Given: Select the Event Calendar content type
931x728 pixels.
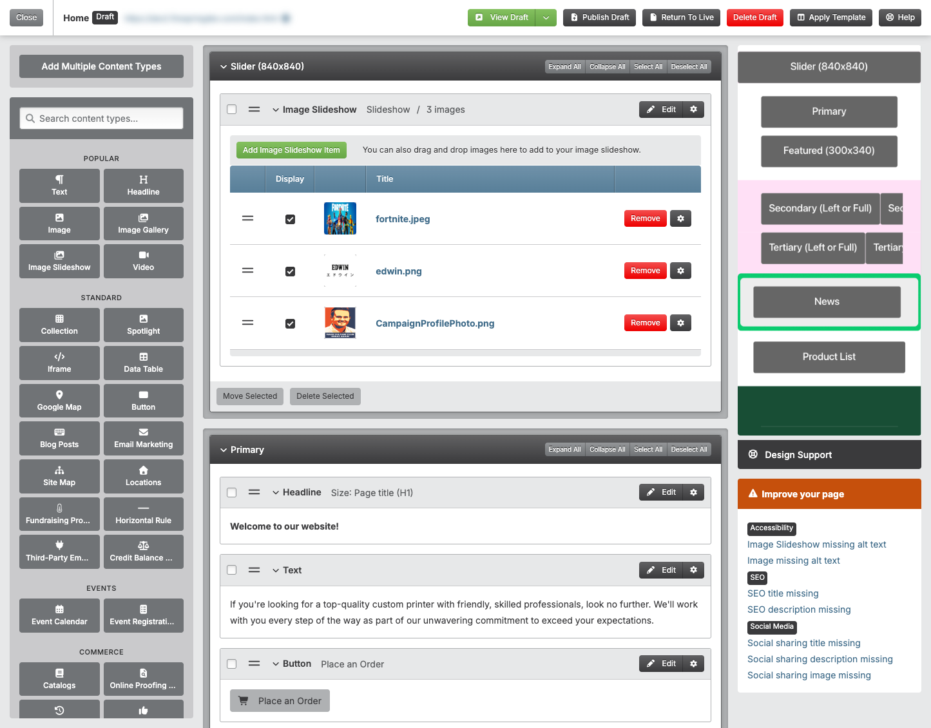Looking at the screenshot, I should [59, 615].
